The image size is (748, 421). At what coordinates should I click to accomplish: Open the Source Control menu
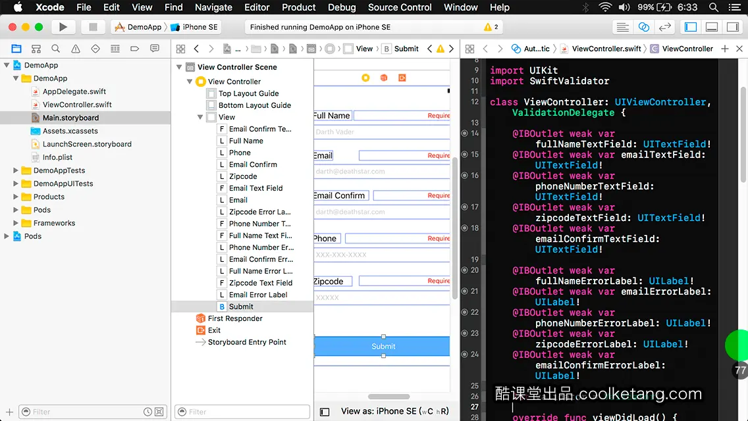(400, 7)
